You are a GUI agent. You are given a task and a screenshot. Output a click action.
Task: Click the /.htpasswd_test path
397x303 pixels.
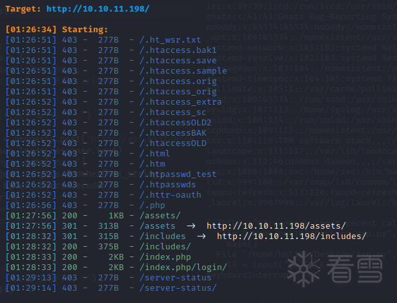[178, 174]
